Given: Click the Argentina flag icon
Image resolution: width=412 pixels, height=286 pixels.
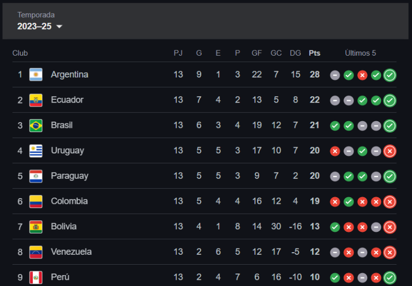Looking at the screenshot, I should click(35, 74).
